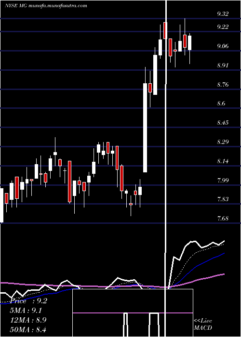Screen dimensions: 241x337
Task: Click the 7.83 price axis label
Action: click(223, 199)
